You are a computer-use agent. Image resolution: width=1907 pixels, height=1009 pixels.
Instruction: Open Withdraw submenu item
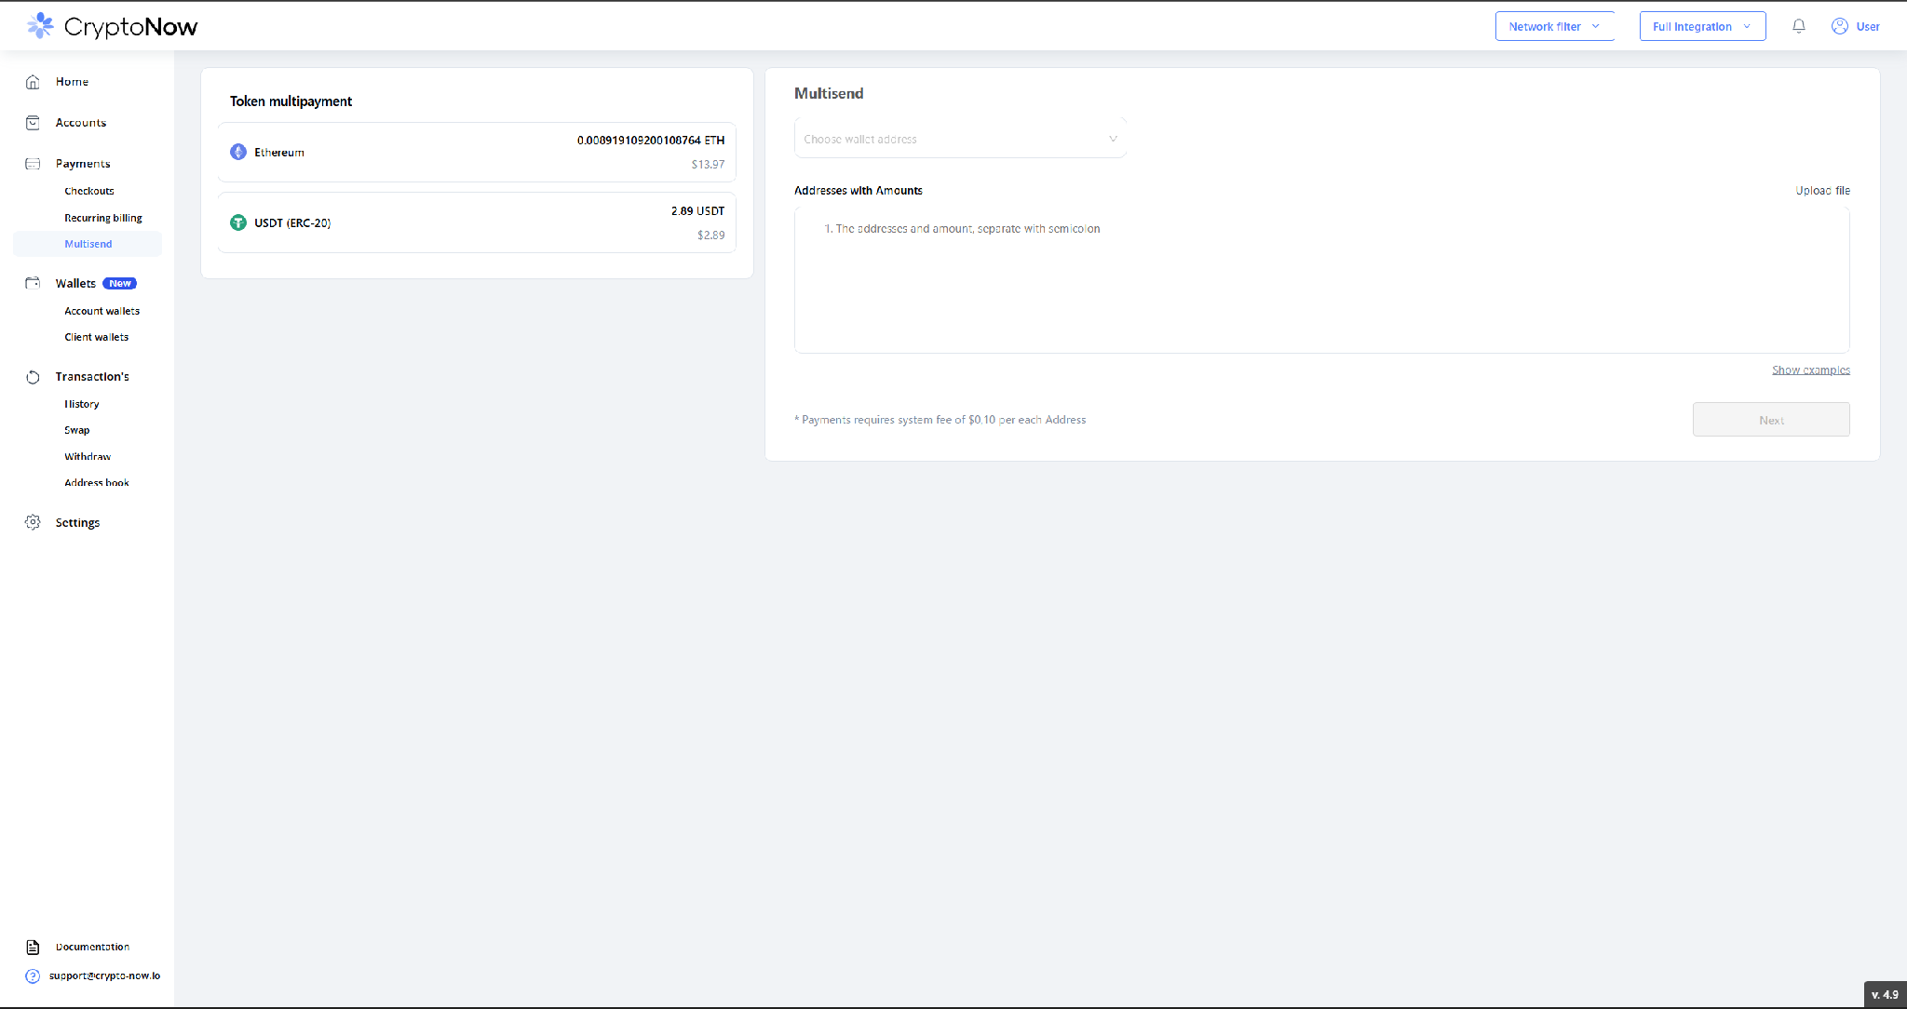click(88, 456)
